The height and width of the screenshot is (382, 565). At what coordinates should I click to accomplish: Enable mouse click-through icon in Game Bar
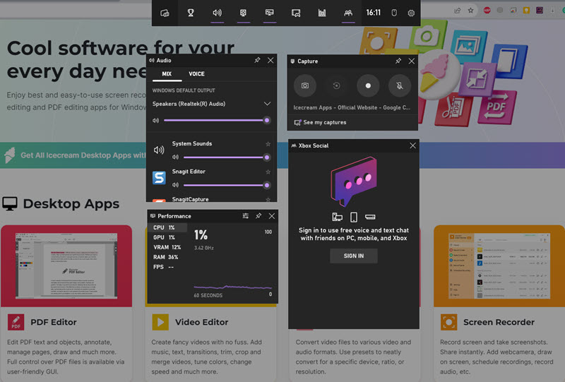394,13
